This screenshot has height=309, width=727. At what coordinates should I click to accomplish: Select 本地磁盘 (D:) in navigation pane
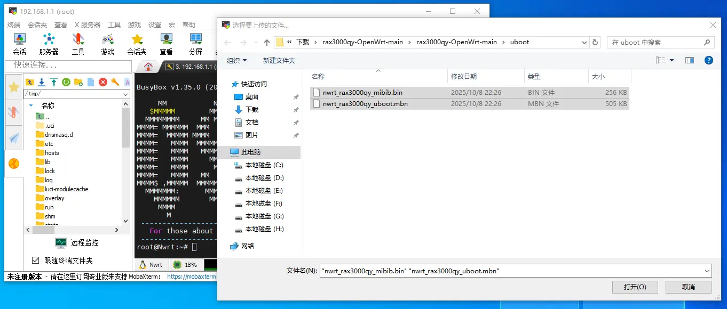(x=264, y=178)
